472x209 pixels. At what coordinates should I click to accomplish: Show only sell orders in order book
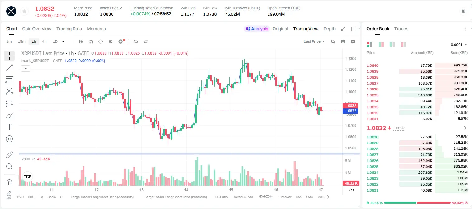click(x=403, y=45)
